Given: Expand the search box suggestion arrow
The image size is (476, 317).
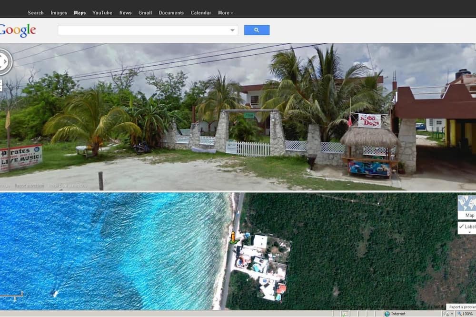Looking at the screenshot, I should click(232, 30).
